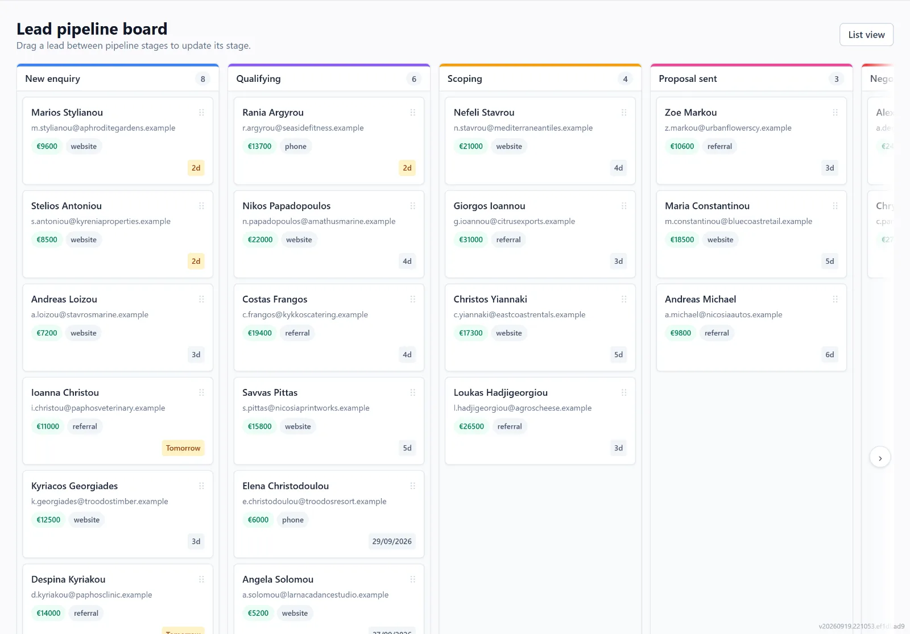The image size is (910, 634).
Task: Click the Scoping column title
Action: click(465, 79)
